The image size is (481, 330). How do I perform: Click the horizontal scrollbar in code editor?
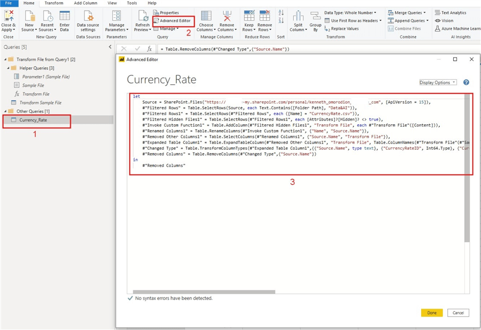204,292
